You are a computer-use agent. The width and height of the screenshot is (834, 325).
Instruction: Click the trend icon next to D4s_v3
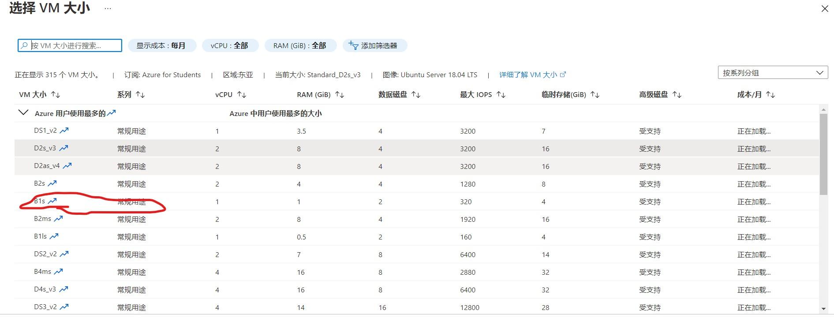coord(64,289)
